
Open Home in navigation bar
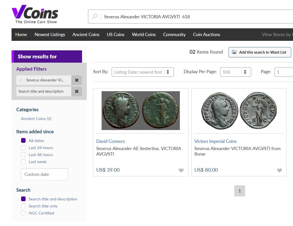click(21, 35)
